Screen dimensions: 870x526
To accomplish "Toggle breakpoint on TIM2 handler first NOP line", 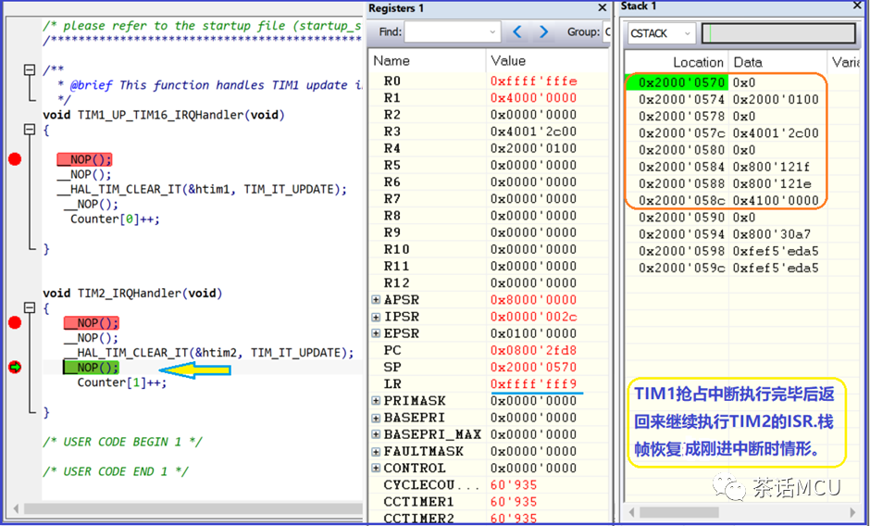I will 15,322.
